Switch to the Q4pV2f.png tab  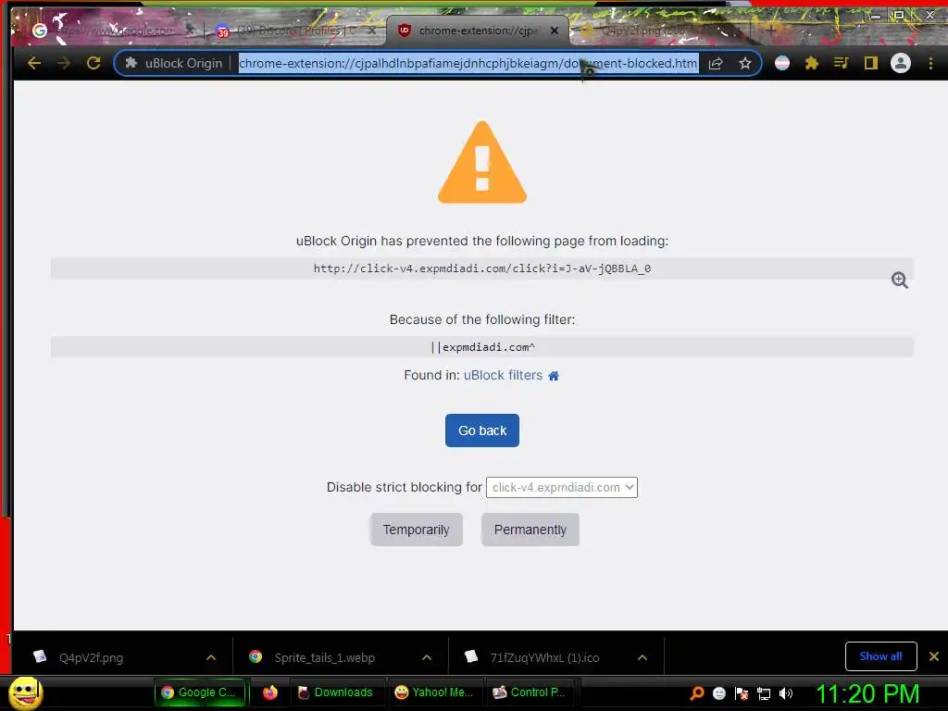659,31
